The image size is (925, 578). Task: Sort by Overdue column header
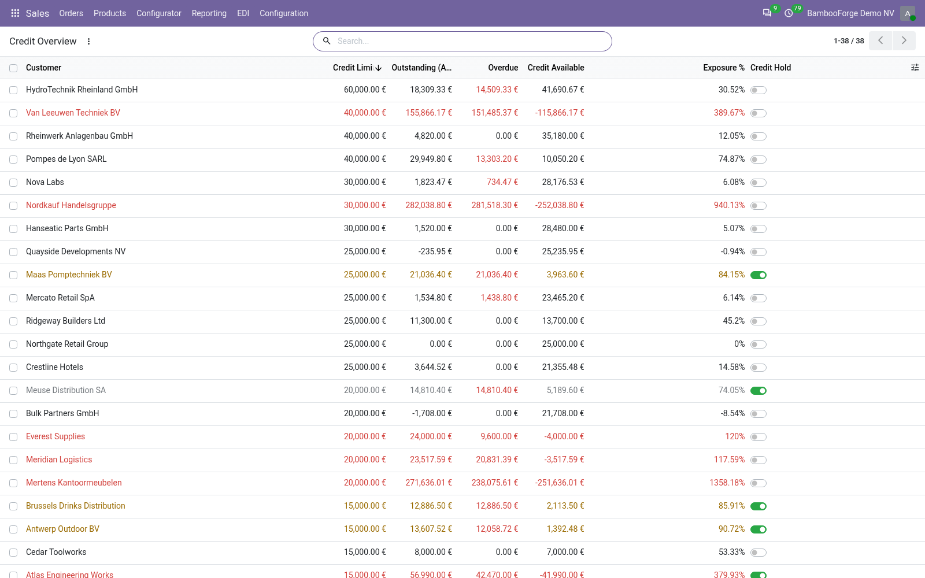pos(503,68)
